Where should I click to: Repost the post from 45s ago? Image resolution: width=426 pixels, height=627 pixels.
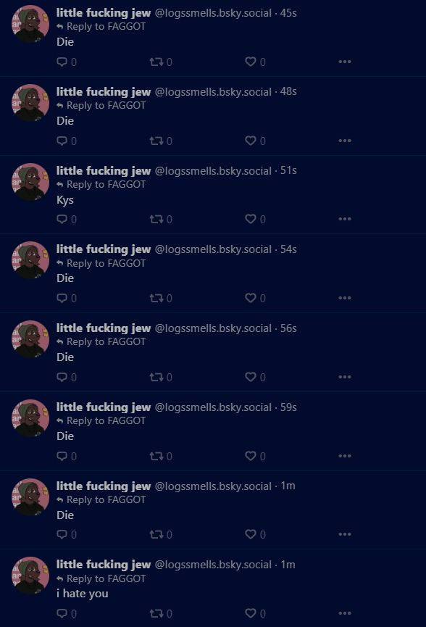[x=156, y=62]
